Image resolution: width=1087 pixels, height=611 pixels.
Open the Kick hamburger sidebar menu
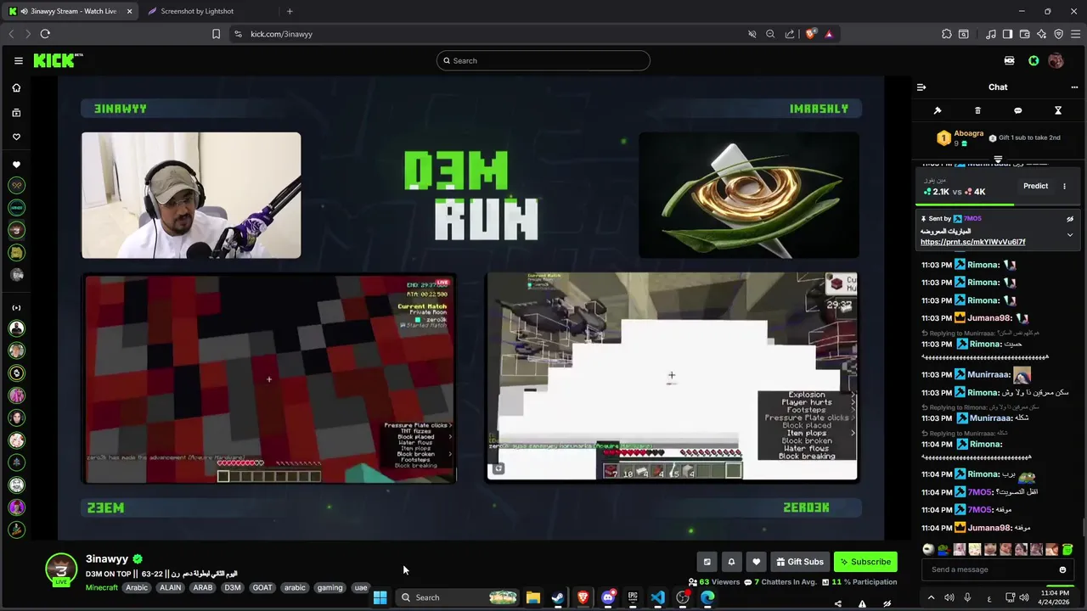(x=18, y=60)
